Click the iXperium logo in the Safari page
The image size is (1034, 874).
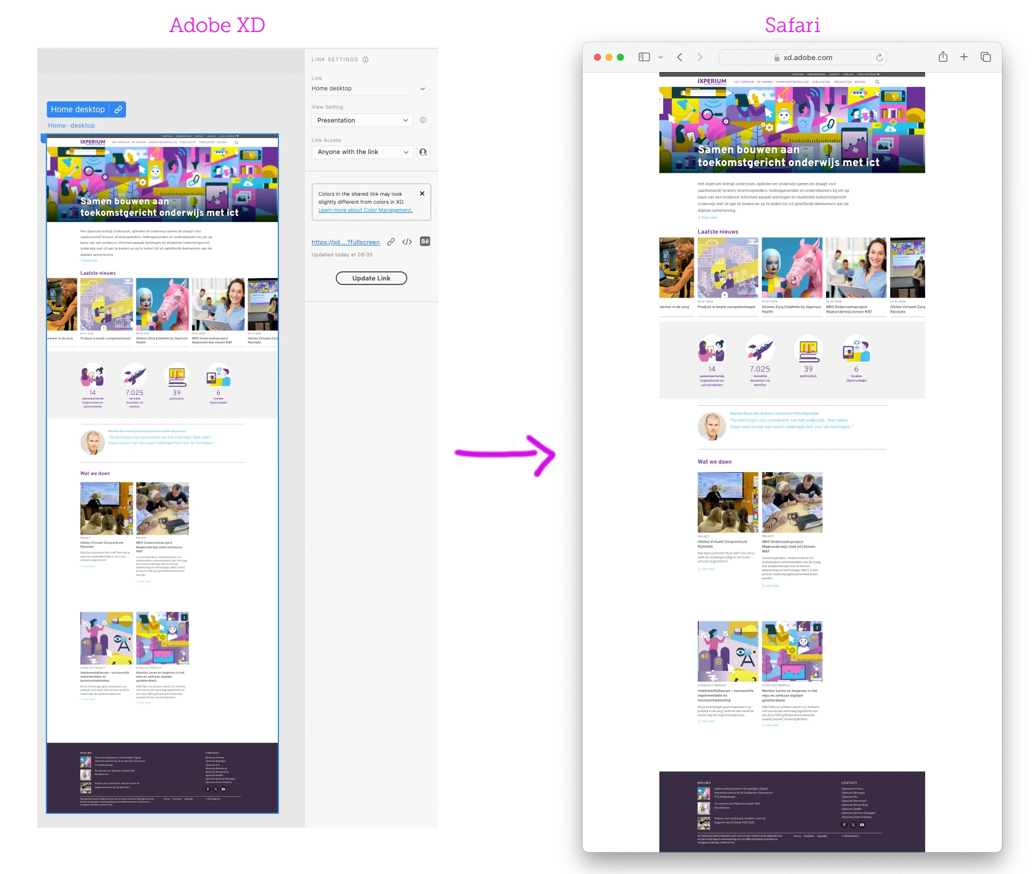tap(711, 81)
